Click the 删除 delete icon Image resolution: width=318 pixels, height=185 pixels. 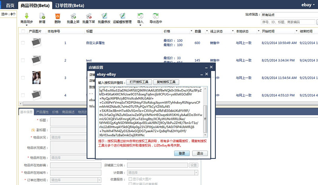pos(58,16)
